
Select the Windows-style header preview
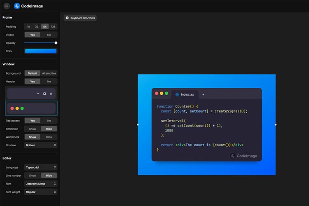[x=31, y=94]
